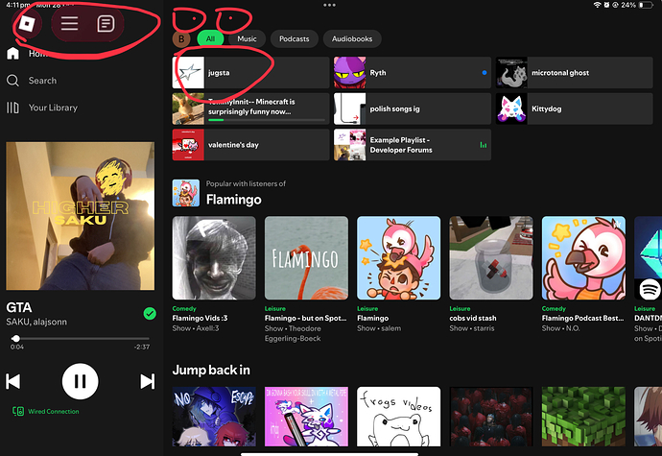Open the Flamingo section heading
The width and height of the screenshot is (662, 456).
point(233,200)
